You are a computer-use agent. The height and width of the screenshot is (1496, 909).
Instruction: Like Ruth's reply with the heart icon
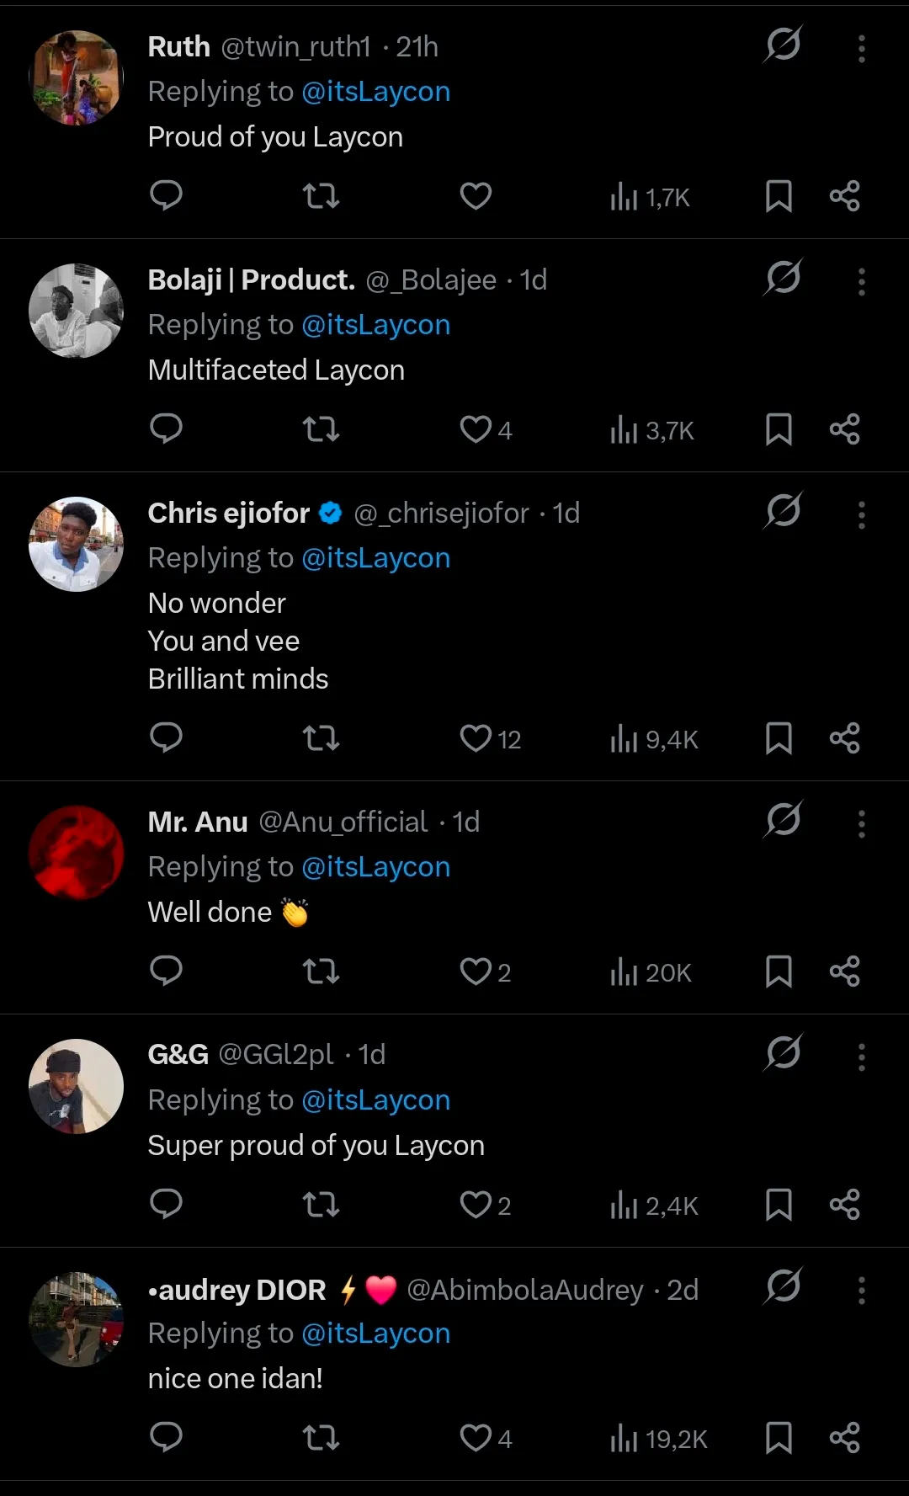click(476, 196)
